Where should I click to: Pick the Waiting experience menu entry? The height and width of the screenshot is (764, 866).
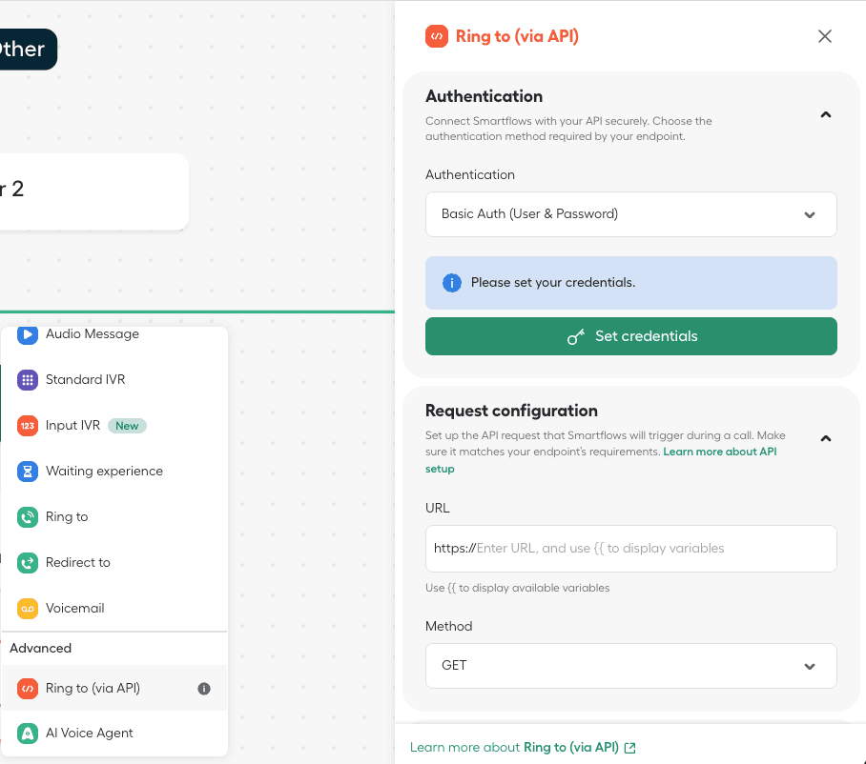pos(104,472)
